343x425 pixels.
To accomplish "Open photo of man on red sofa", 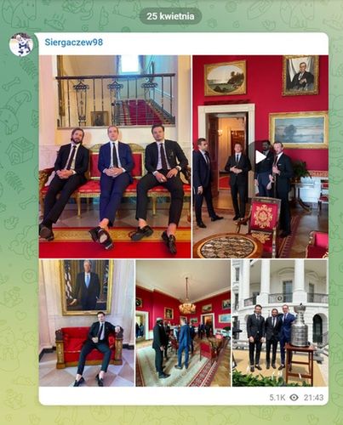I will [87, 323].
